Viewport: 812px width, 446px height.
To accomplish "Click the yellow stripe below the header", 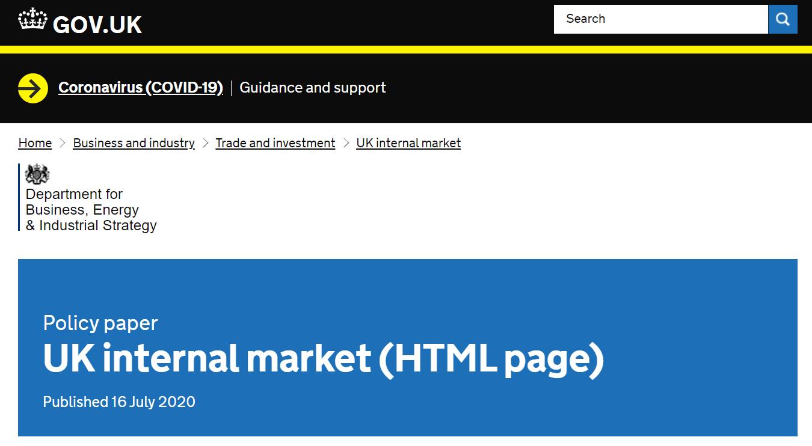I will tap(406, 49).
